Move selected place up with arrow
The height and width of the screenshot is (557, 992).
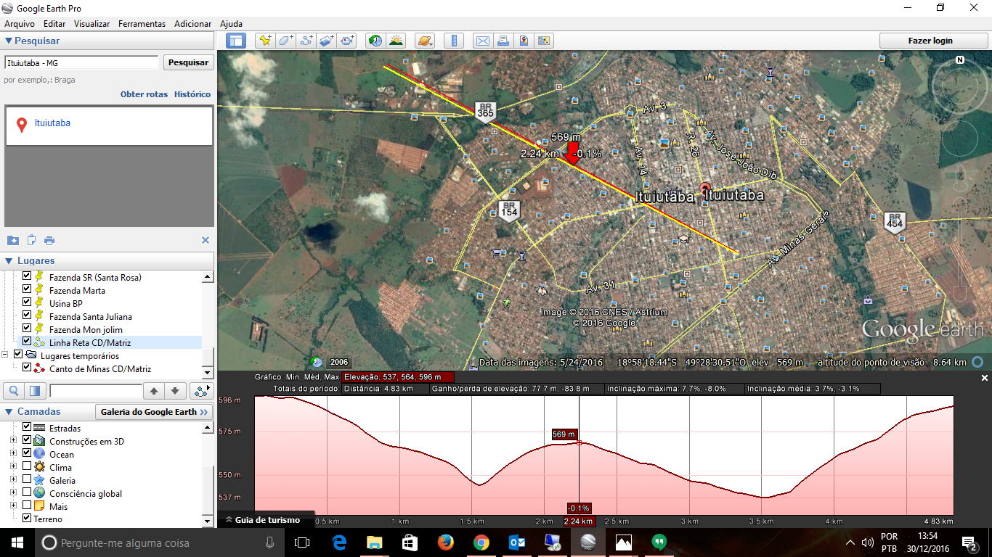coord(154,392)
